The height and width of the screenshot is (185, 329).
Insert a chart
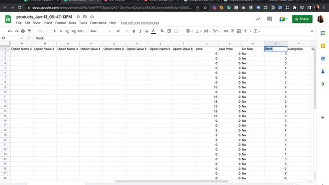[x=239, y=31]
